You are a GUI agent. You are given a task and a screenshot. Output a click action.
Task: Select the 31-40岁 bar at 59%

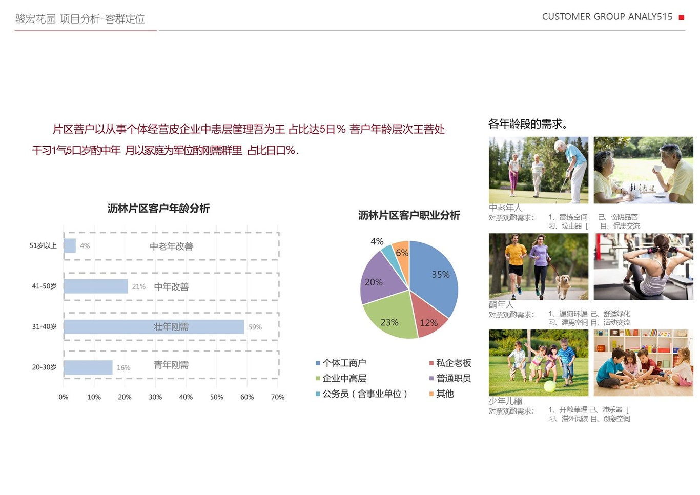pyautogui.click(x=154, y=327)
